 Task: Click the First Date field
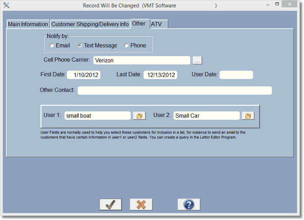point(84,75)
